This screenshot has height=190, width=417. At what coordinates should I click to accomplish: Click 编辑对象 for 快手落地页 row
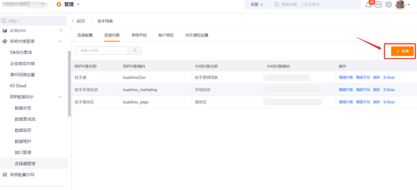[x=346, y=102]
